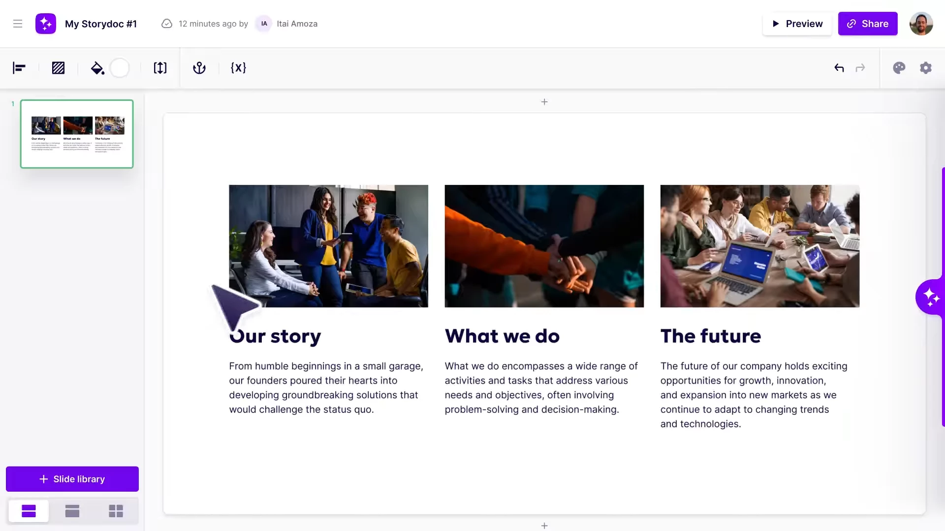
Task: Open the {x} variables tool
Action: click(x=238, y=68)
